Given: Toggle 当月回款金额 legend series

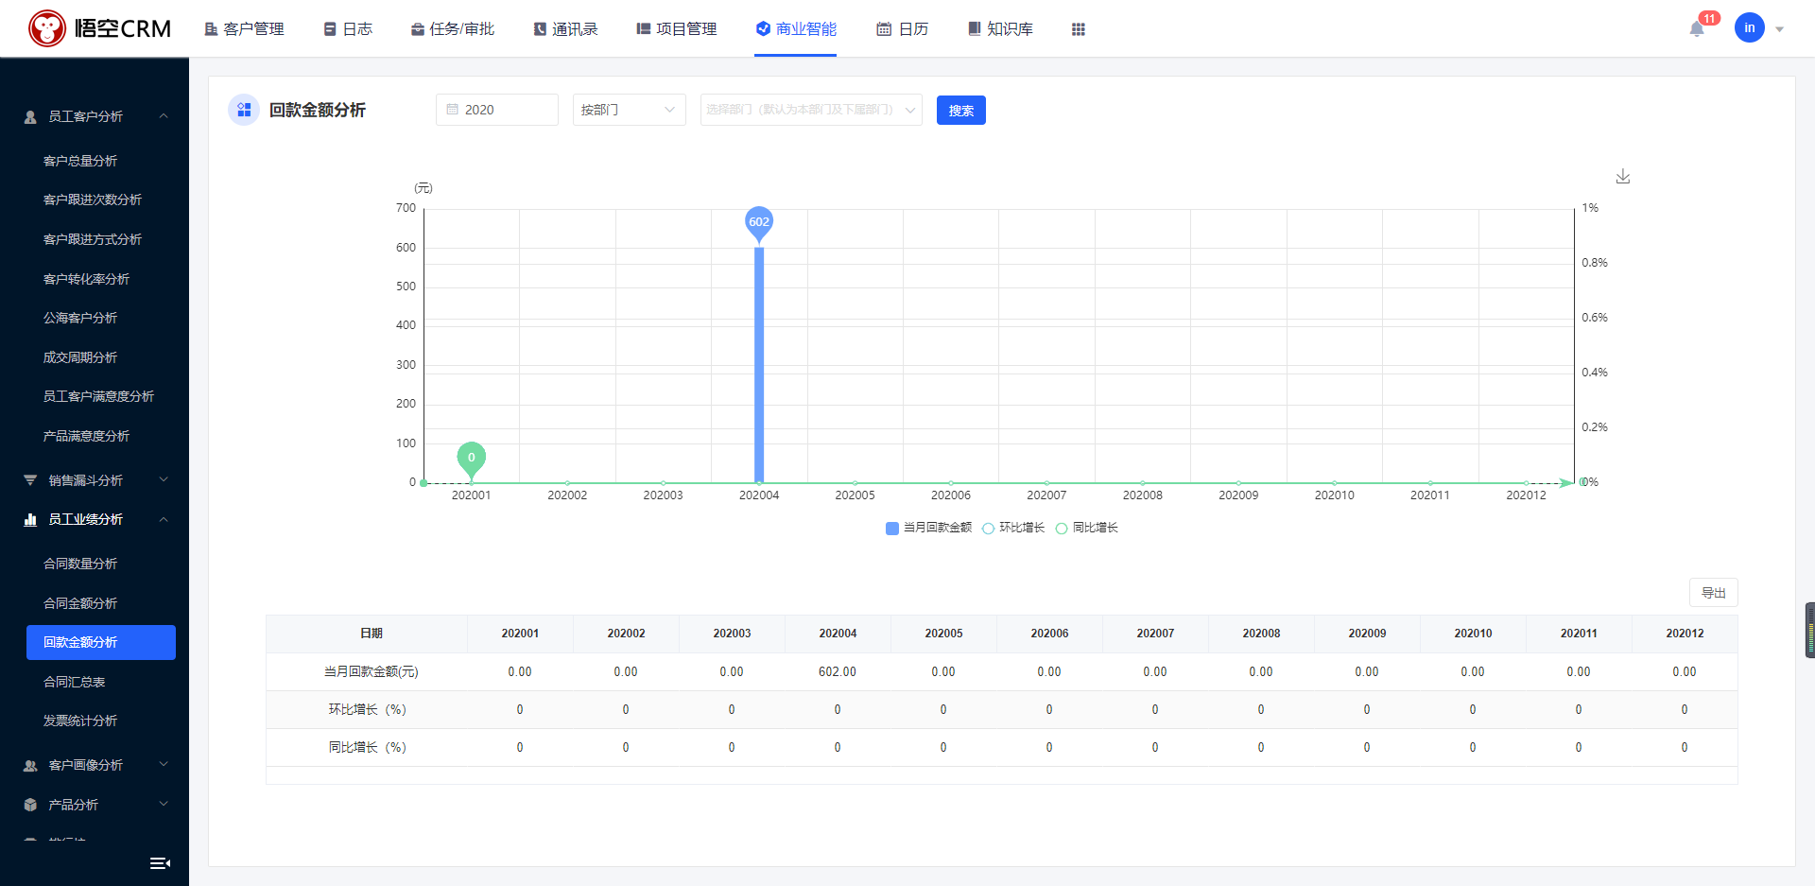Looking at the screenshot, I should (928, 528).
